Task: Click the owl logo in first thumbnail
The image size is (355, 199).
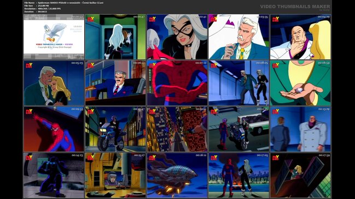Action: tap(54, 33)
